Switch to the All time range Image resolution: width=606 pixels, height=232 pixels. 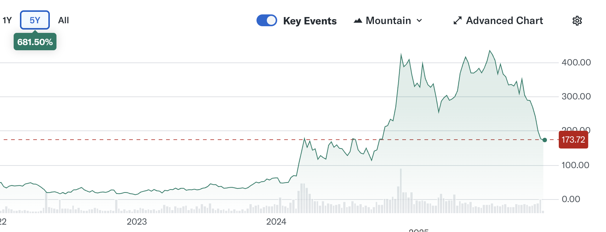pos(63,20)
